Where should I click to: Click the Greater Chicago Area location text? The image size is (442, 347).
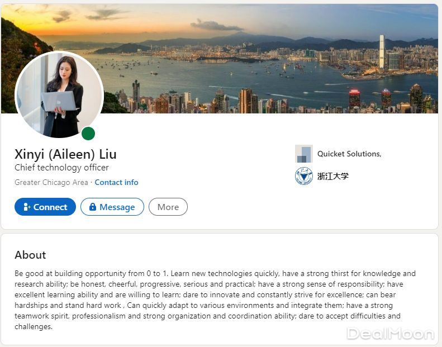[51, 182]
